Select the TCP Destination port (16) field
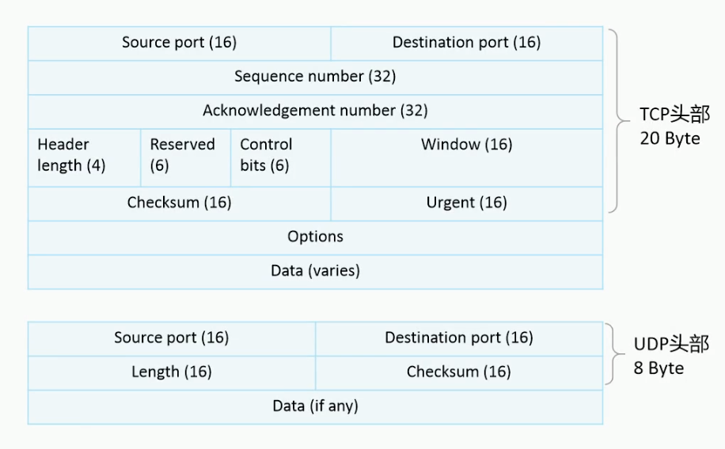This screenshot has height=449, width=725. click(x=467, y=43)
